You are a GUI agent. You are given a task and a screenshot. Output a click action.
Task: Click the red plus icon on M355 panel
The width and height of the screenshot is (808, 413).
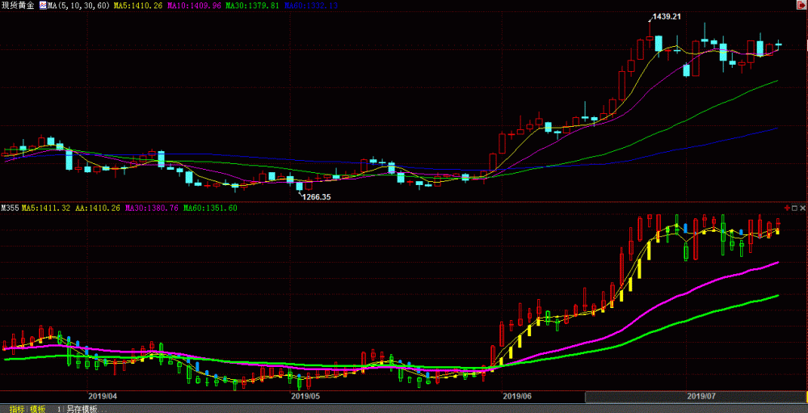coord(787,207)
